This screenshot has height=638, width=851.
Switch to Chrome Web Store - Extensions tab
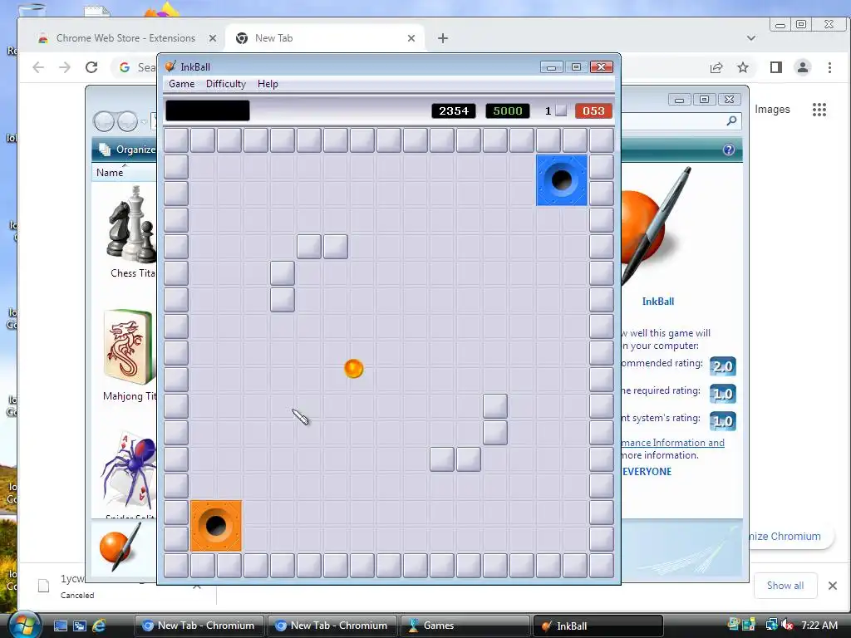pyautogui.click(x=125, y=38)
